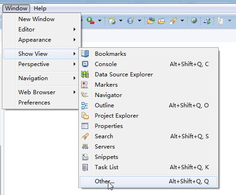
Task: Click the Bookmarks view icon
Action: (85, 54)
